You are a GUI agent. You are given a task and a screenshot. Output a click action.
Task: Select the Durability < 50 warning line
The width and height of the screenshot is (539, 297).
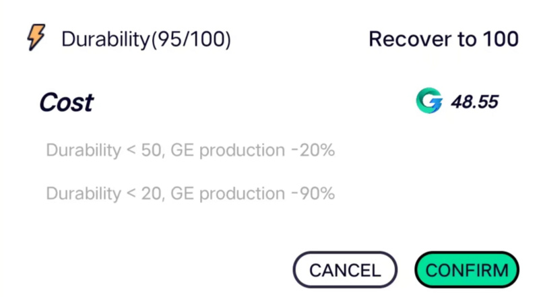coord(191,150)
